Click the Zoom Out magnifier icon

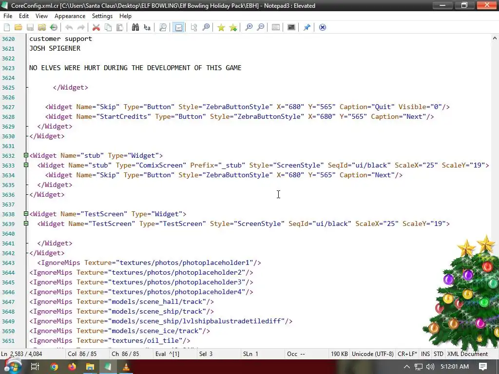261,27
